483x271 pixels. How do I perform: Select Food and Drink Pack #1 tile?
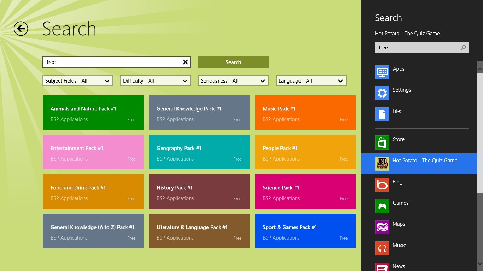(x=93, y=192)
